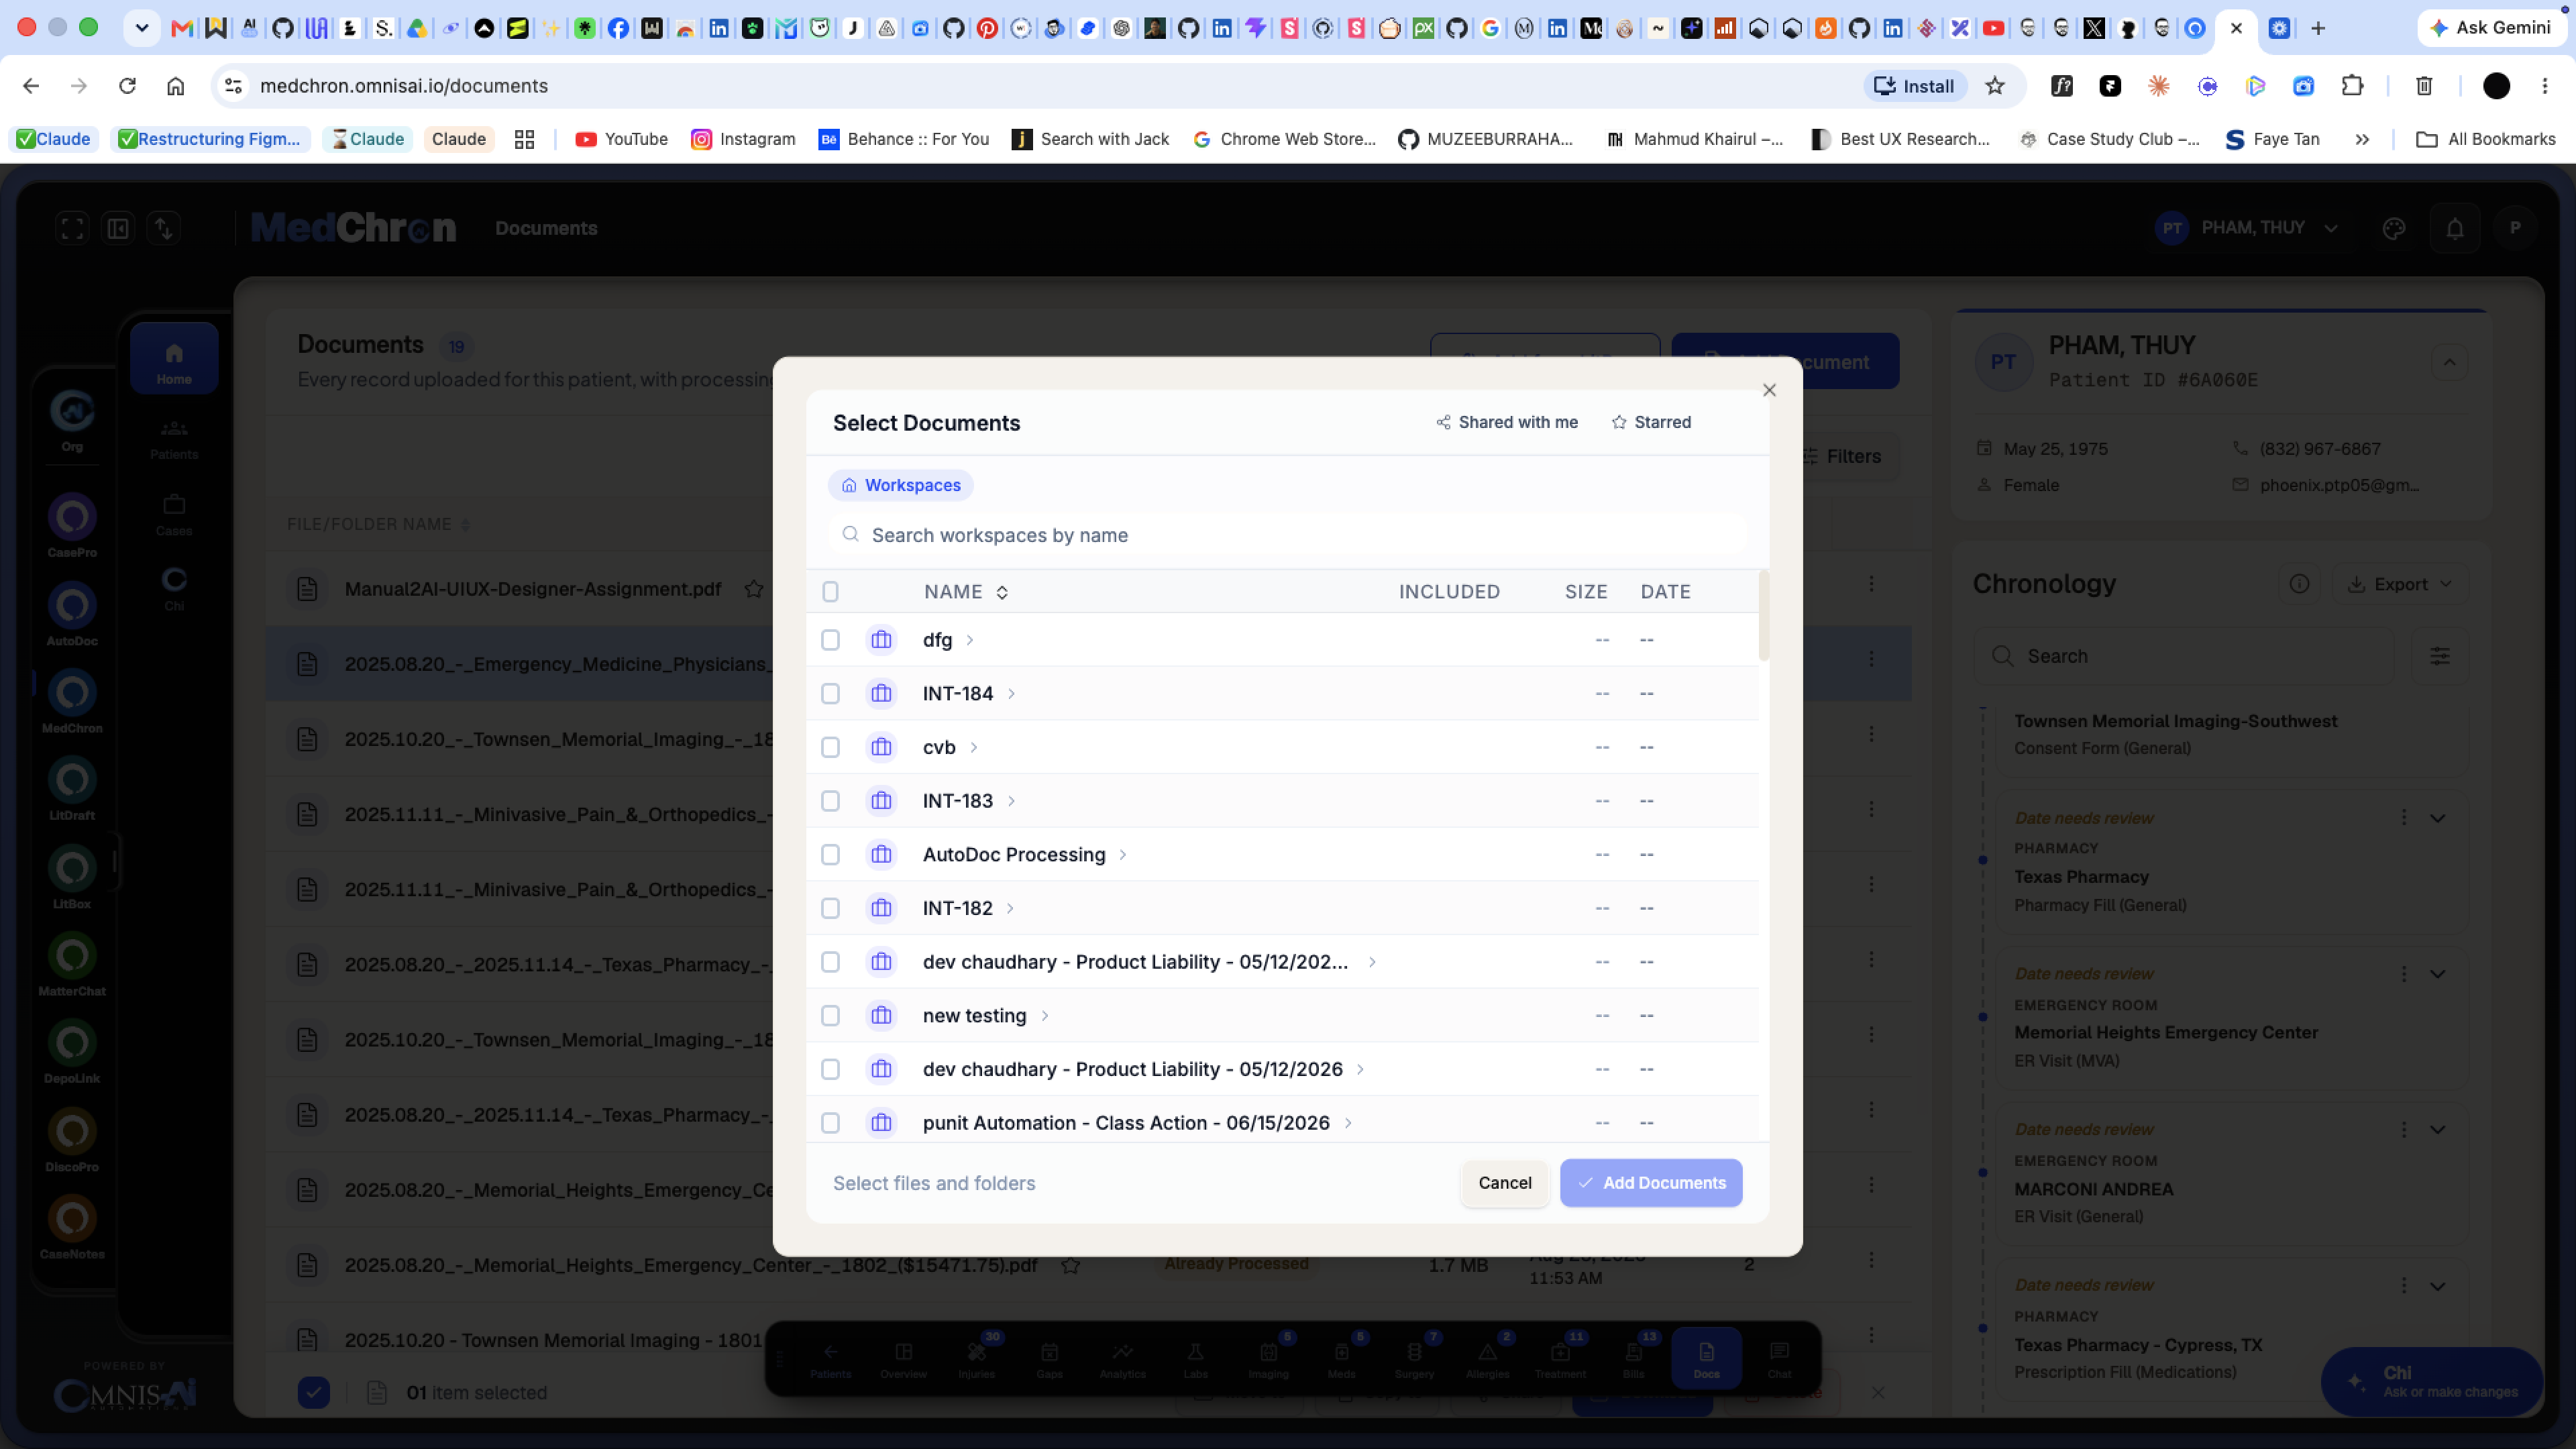
Task: Expand punit Automation Class Action chevron
Action: [x=1348, y=1123]
